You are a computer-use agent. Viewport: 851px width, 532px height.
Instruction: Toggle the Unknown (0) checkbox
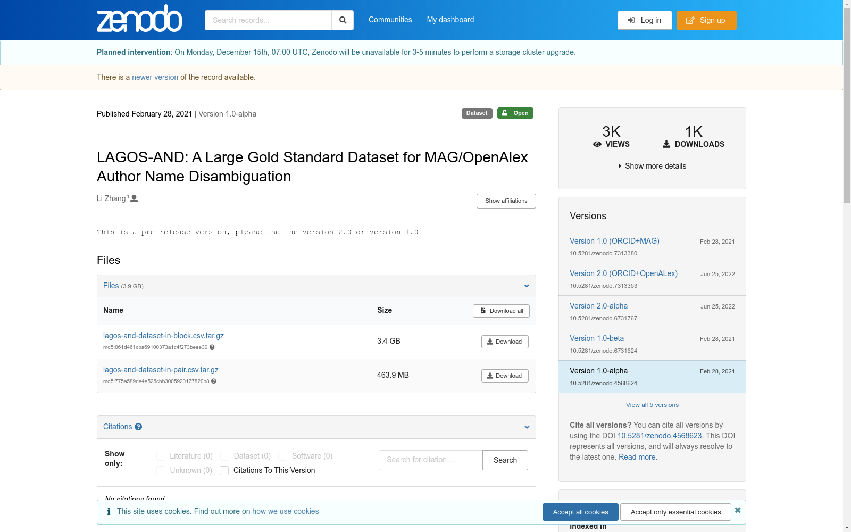(x=161, y=471)
